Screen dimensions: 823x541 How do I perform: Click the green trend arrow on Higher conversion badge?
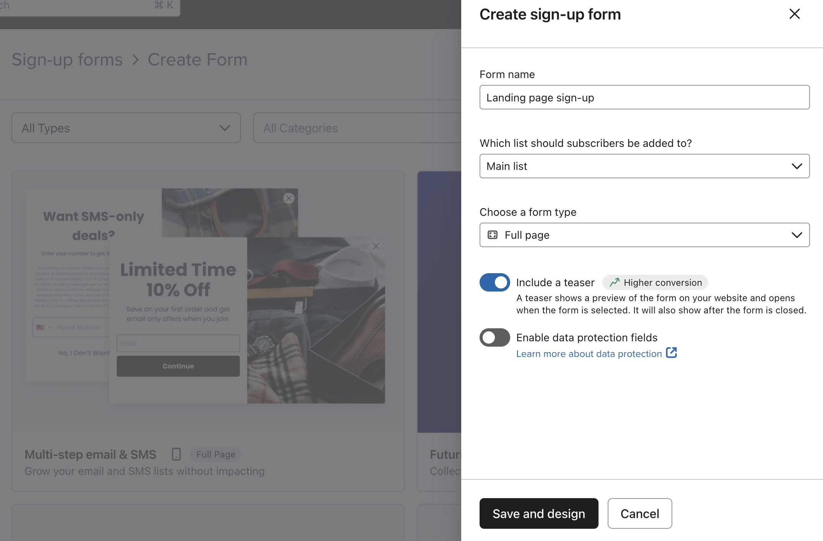coord(615,282)
